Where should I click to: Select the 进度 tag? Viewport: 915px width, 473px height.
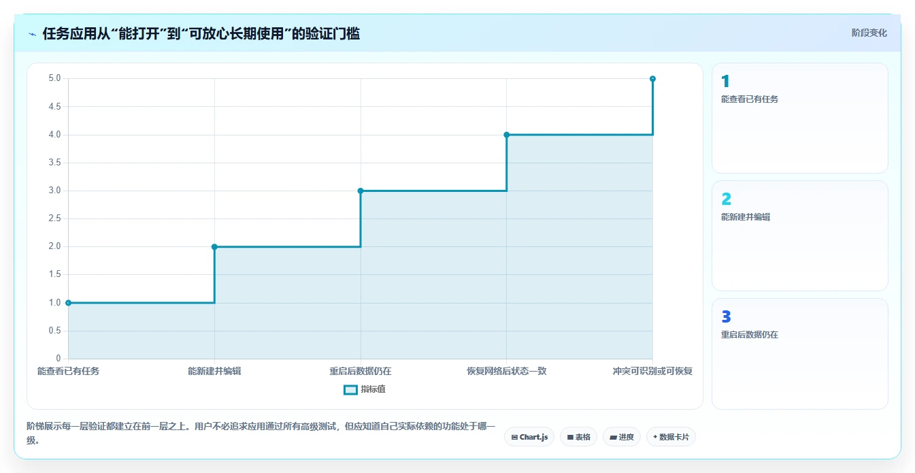point(622,437)
